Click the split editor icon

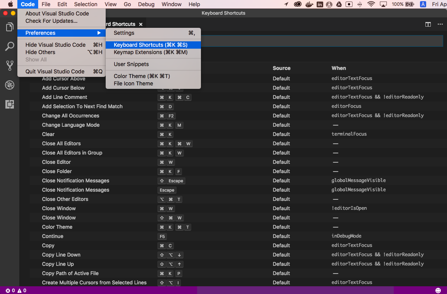[428, 24]
